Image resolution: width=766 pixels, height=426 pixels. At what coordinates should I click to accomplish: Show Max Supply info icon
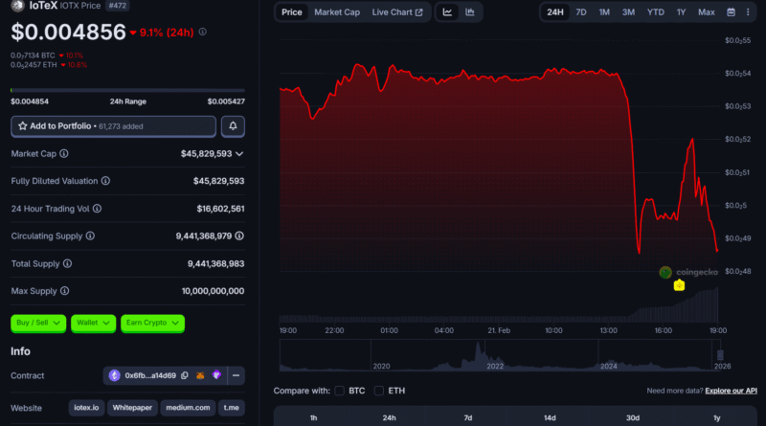pos(64,291)
